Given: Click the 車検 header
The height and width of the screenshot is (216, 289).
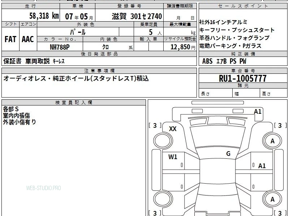Looking at the screenshot, I should [x=78, y=6].
